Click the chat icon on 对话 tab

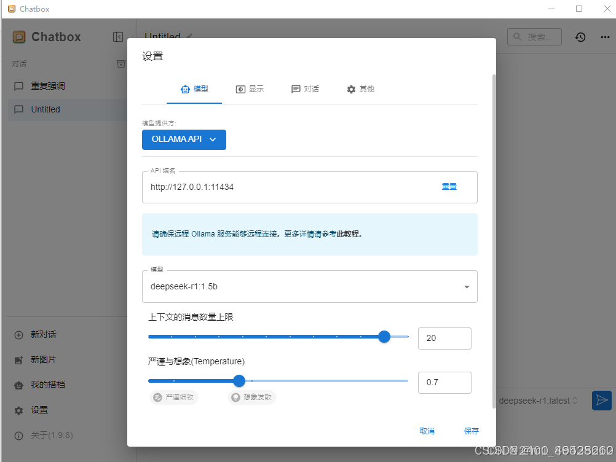296,90
